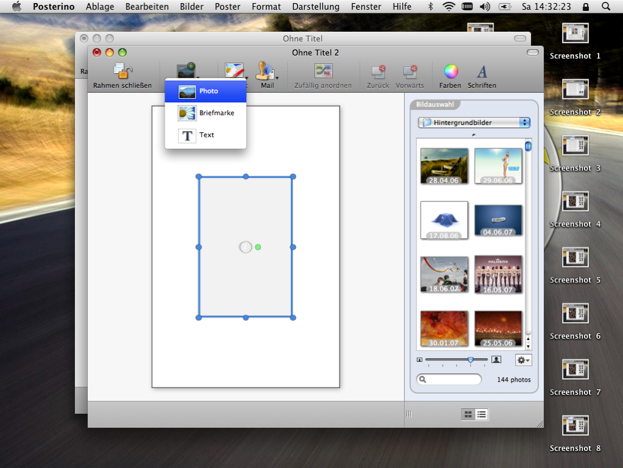Screen dimensions: 623x468
Task: Click the Vorwärts redo icon
Action: click(x=410, y=71)
